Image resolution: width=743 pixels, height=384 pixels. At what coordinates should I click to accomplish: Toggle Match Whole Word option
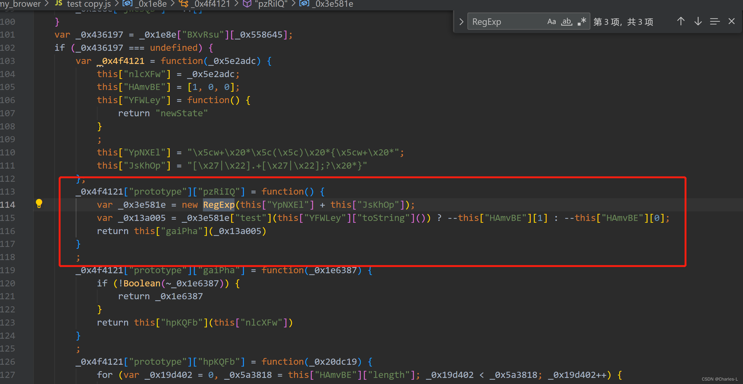click(x=566, y=21)
